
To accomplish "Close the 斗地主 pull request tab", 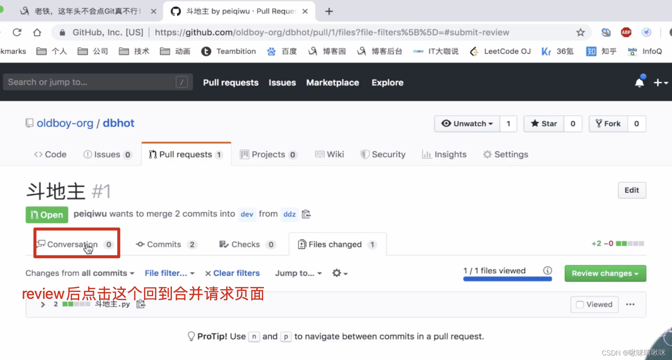I will [x=305, y=11].
